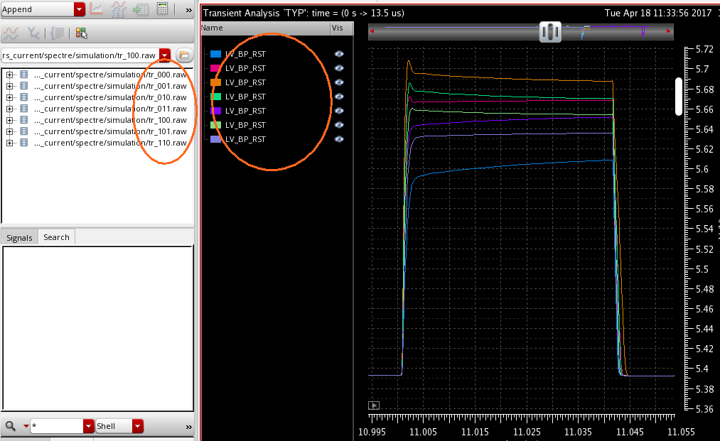
Task: Click the line graph plot icon
Action: [96, 9]
